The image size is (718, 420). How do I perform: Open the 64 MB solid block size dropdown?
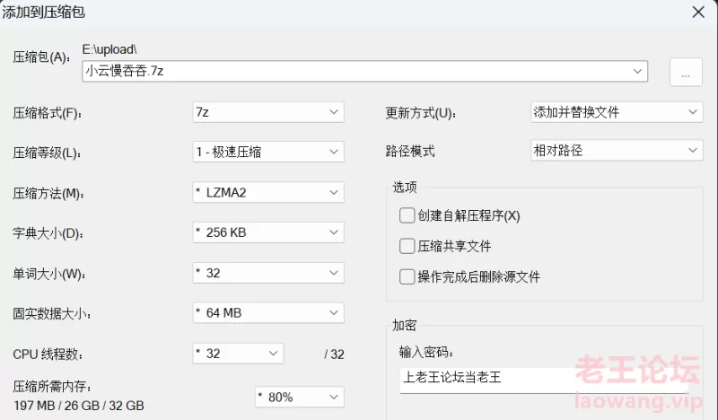(268, 313)
